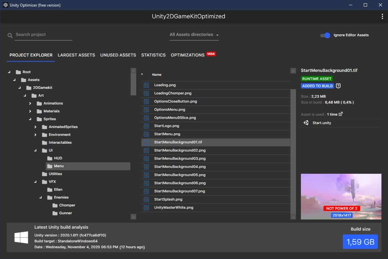
Task: Open the three-dot options menu
Action: coord(382,17)
